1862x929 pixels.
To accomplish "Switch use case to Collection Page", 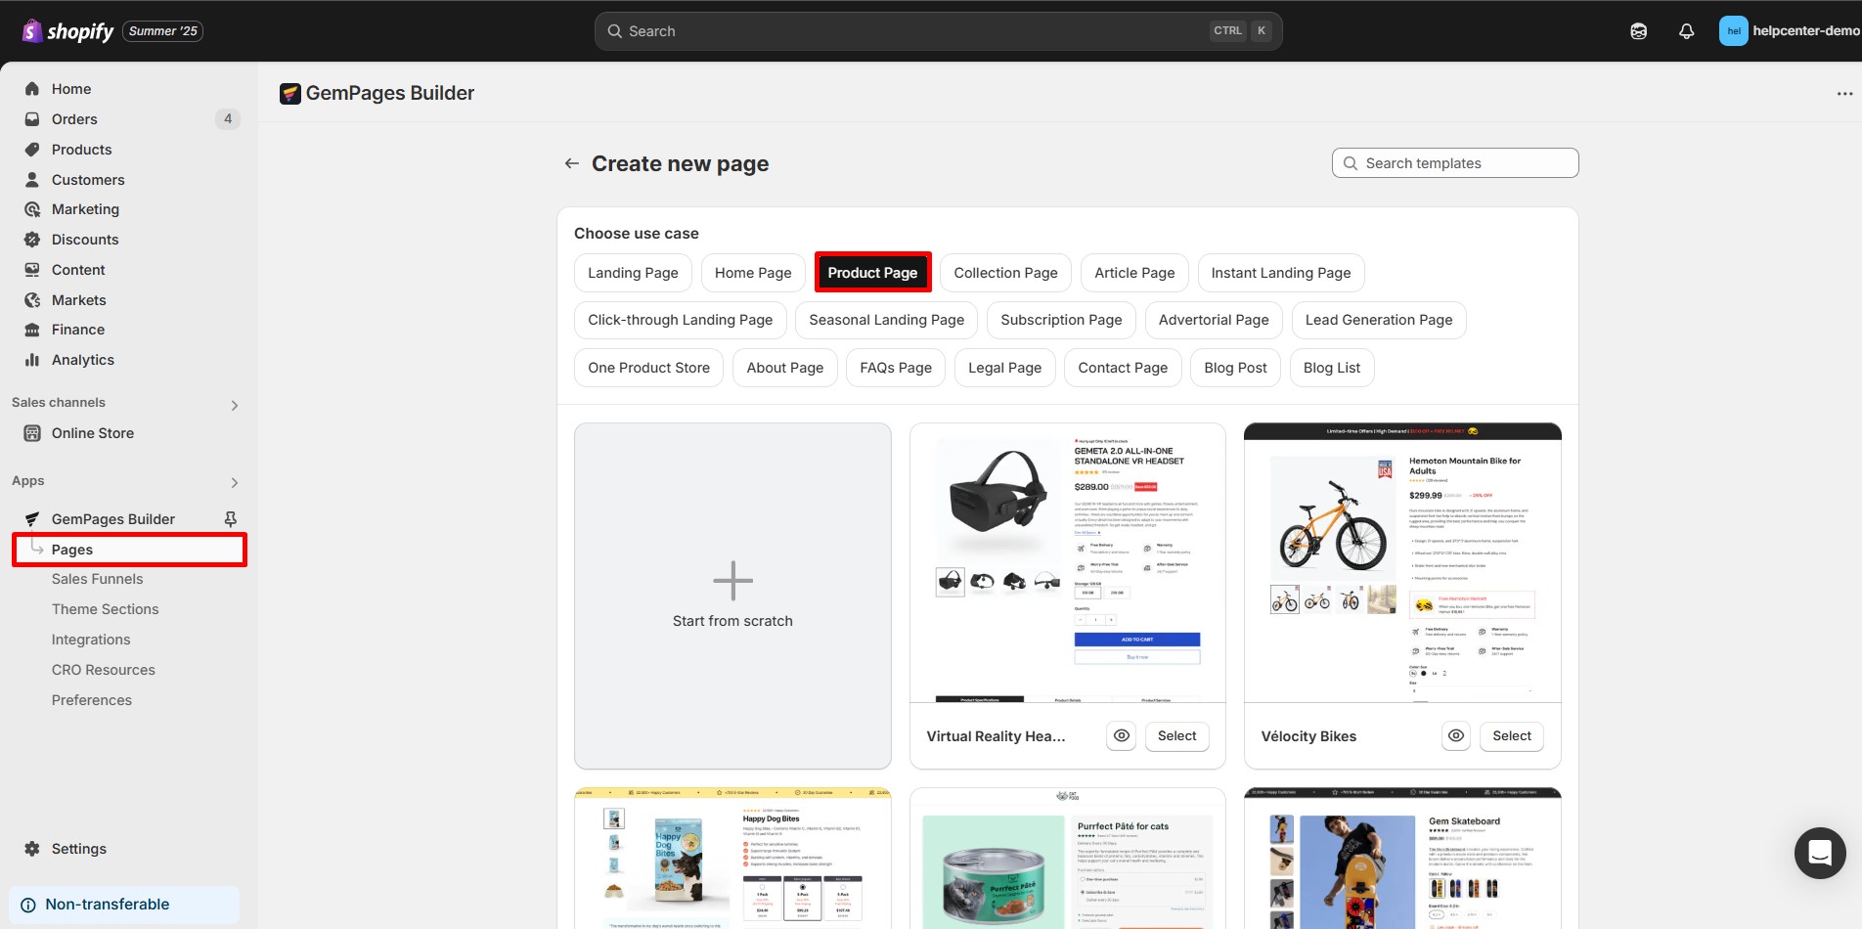I will pyautogui.click(x=1005, y=272).
